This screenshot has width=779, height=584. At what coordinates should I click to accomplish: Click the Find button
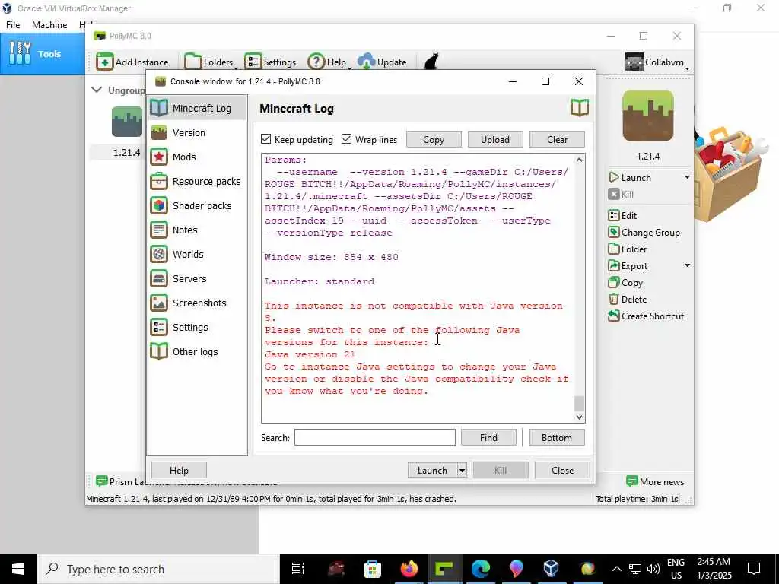[x=488, y=437]
